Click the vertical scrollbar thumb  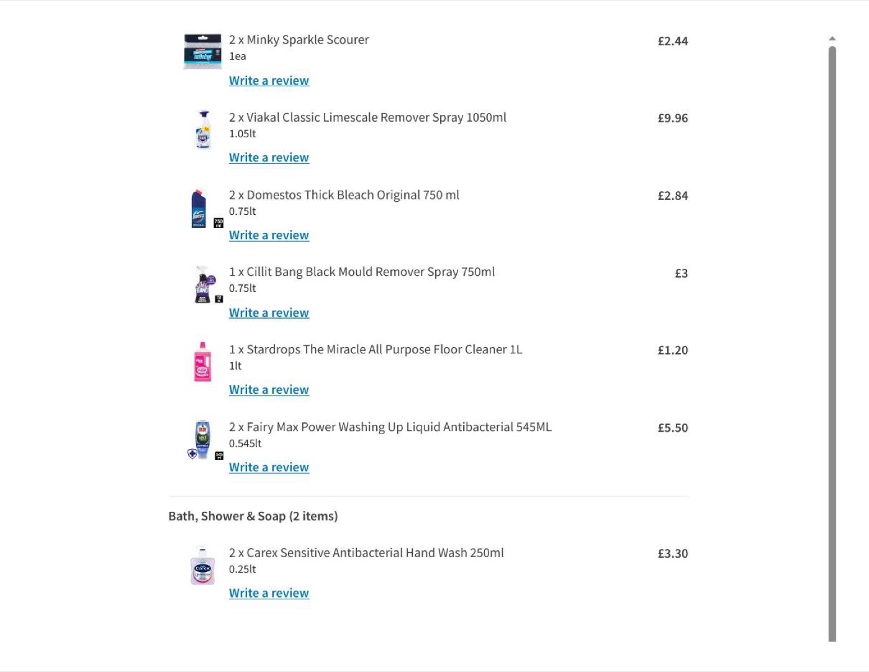click(832, 343)
